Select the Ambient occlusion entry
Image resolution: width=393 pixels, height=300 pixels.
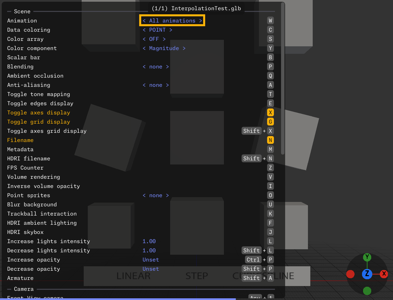[35, 76]
